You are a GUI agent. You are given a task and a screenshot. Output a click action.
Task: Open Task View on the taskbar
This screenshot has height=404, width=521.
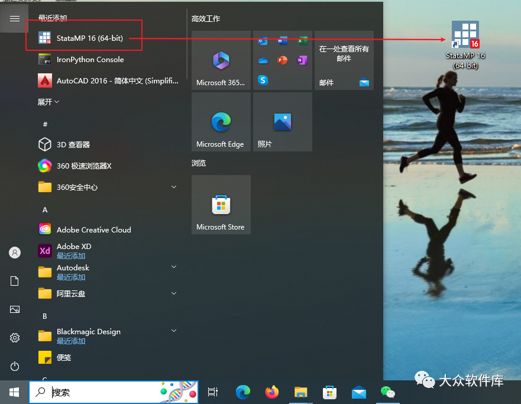pos(213,392)
